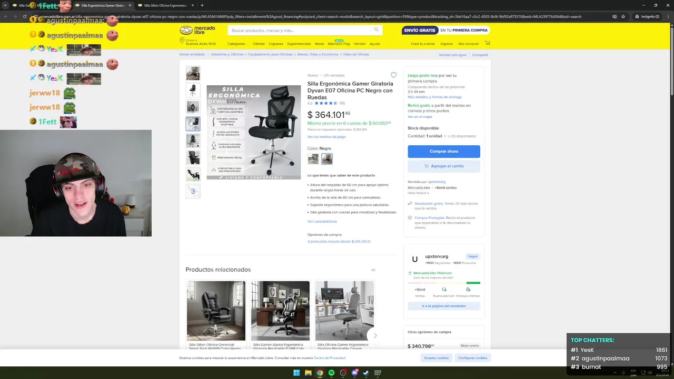674x379 pixels.
Task: Expand the Categorías dropdown
Action: pyautogui.click(x=237, y=44)
